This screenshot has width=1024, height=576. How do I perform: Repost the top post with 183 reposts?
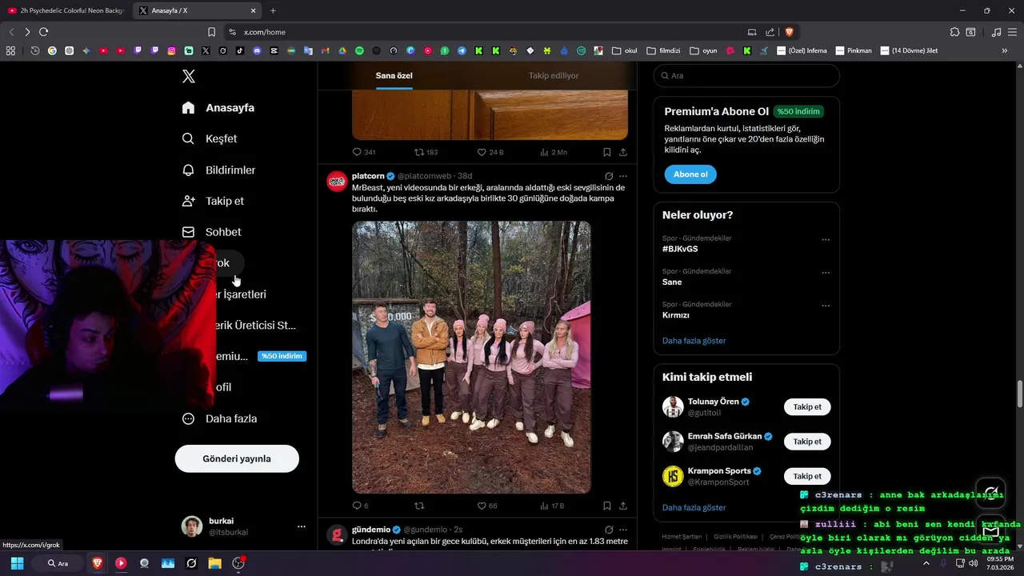[426, 152]
